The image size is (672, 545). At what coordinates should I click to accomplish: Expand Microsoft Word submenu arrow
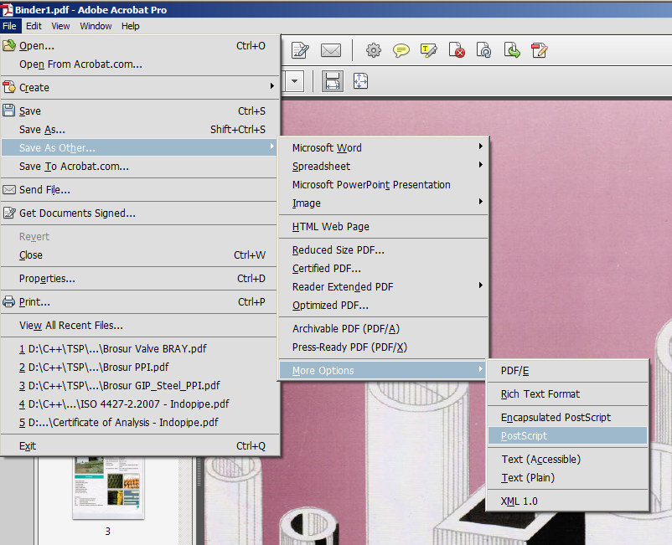(481, 147)
